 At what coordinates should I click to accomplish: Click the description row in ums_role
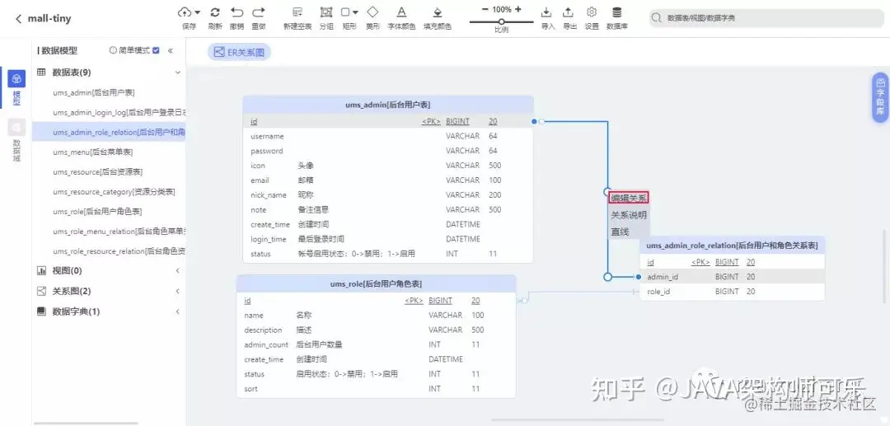[376, 330]
